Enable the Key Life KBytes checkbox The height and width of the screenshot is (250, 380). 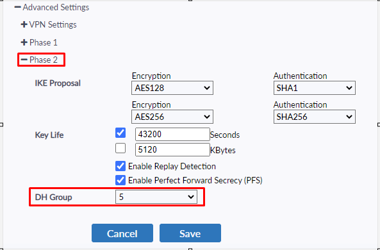point(120,148)
